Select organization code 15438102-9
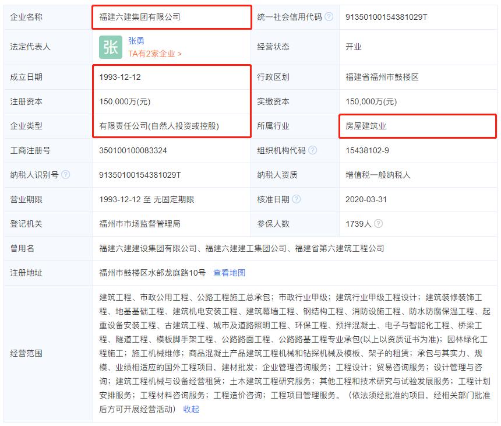Screen dimensions: 501x426 point(367,150)
